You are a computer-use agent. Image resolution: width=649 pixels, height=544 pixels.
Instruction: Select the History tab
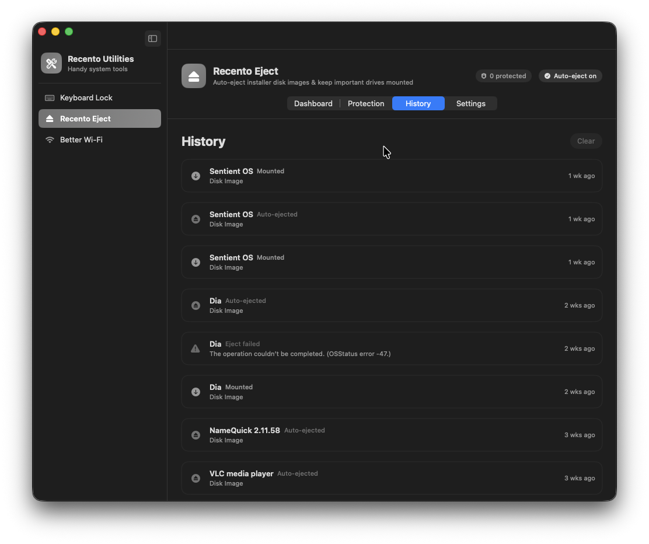pos(418,103)
